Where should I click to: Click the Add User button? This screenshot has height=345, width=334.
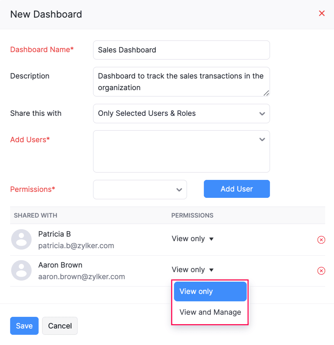237,189
